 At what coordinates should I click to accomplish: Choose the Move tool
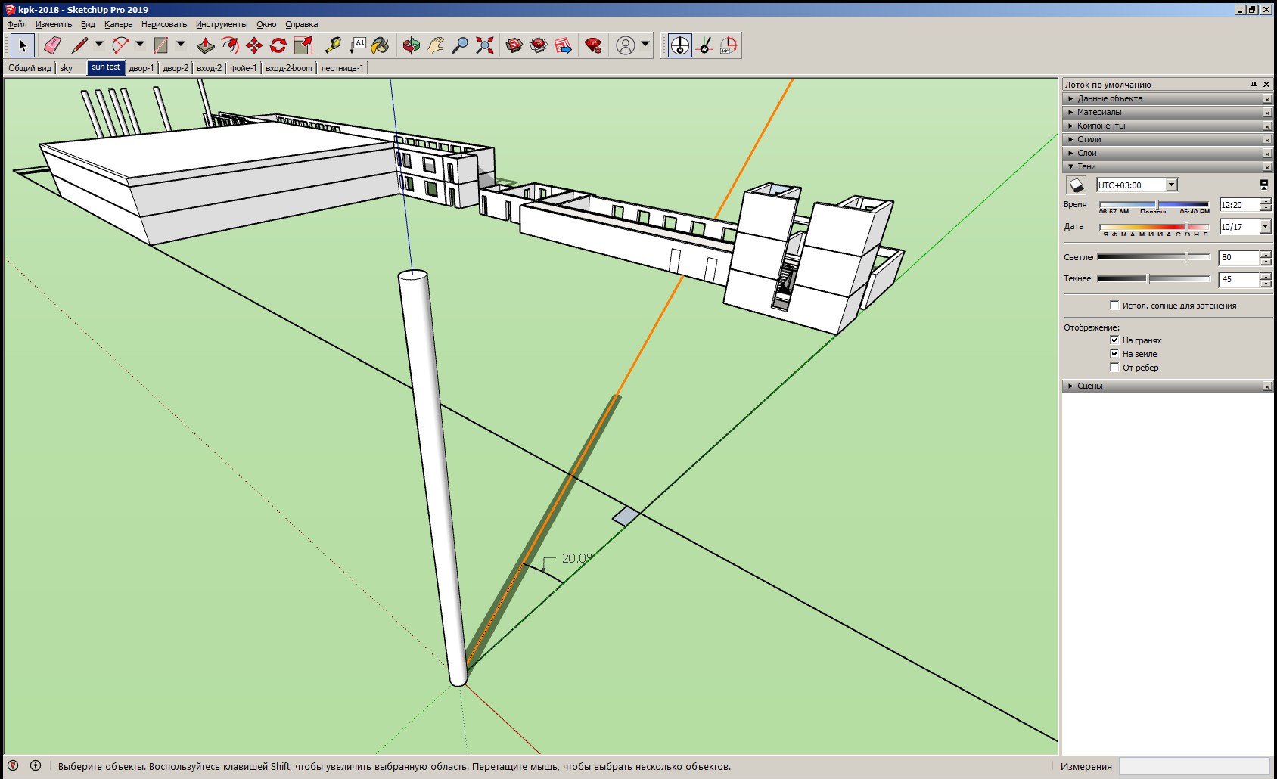click(x=253, y=45)
